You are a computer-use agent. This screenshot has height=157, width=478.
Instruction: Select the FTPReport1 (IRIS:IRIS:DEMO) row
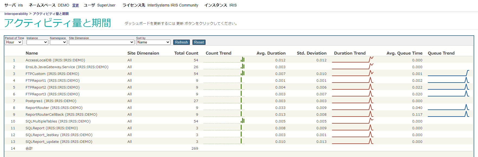coord(239,80)
